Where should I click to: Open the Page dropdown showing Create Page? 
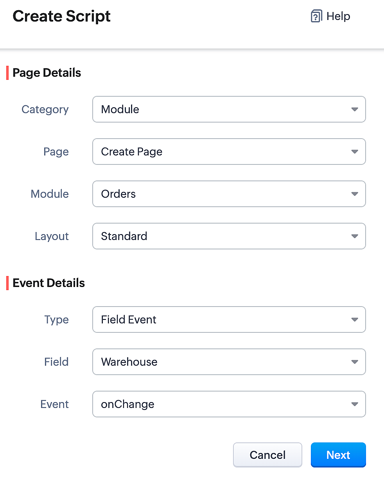(x=229, y=152)
